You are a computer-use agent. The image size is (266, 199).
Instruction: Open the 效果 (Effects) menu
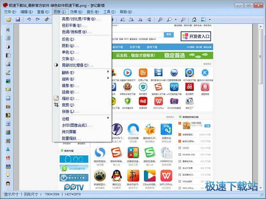point(76,12)
